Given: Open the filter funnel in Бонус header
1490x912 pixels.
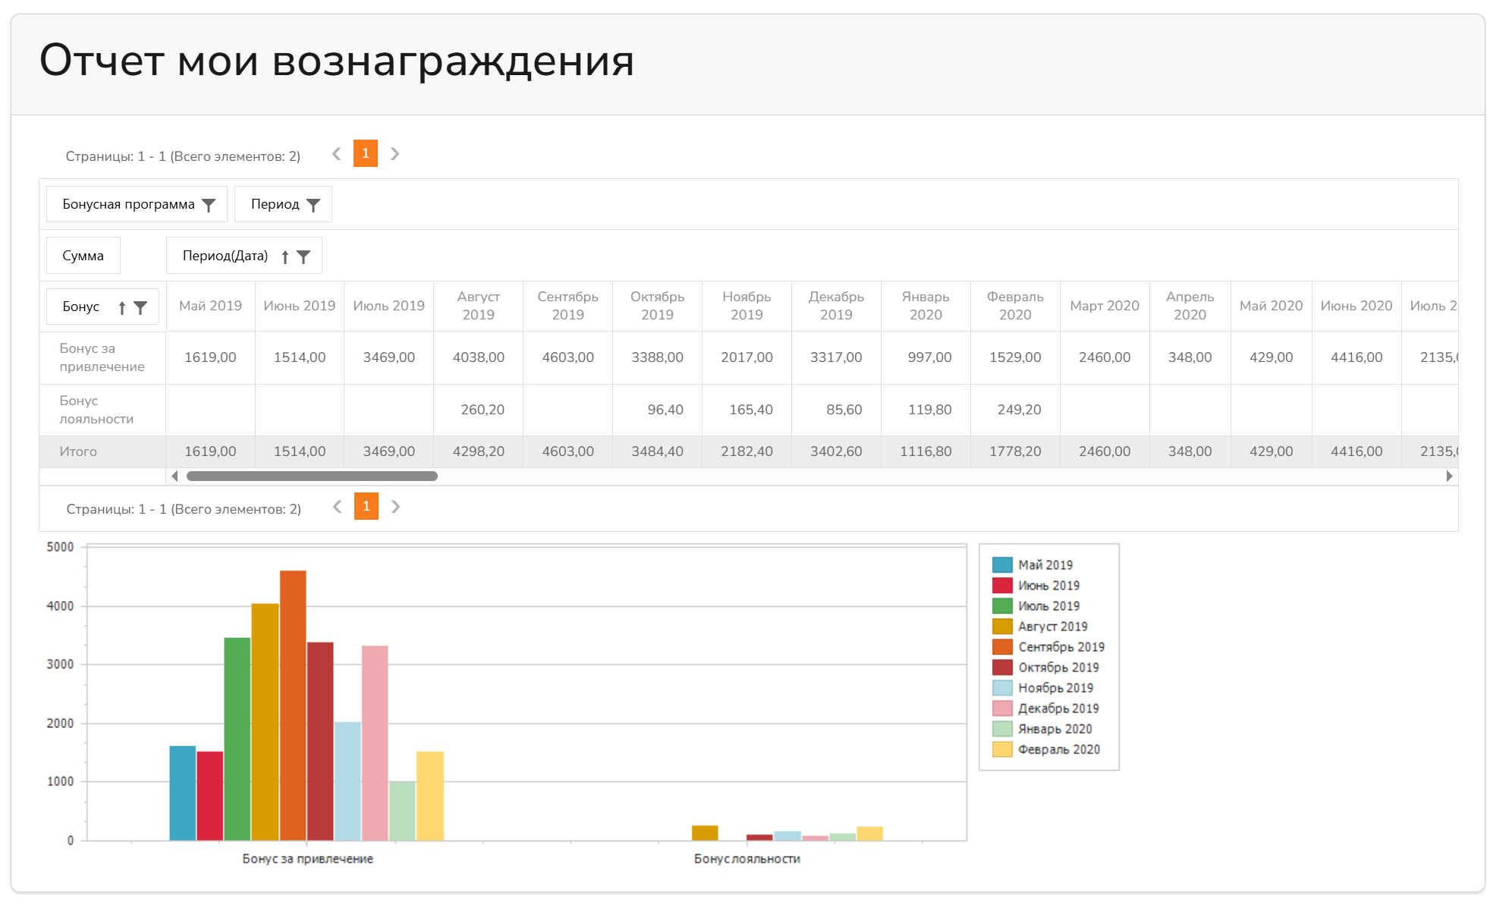Looking at the screenshot, I should click(142, 307).
